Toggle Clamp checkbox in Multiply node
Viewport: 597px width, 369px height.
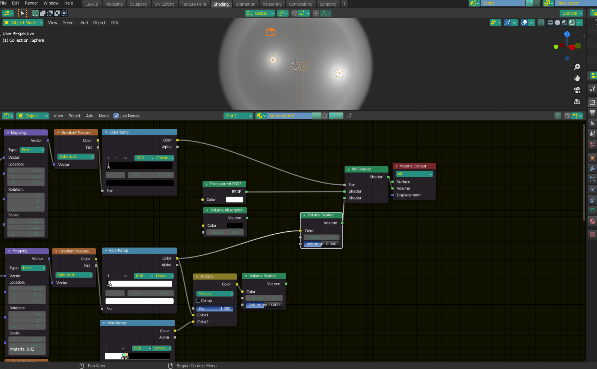tap(198, 301)
